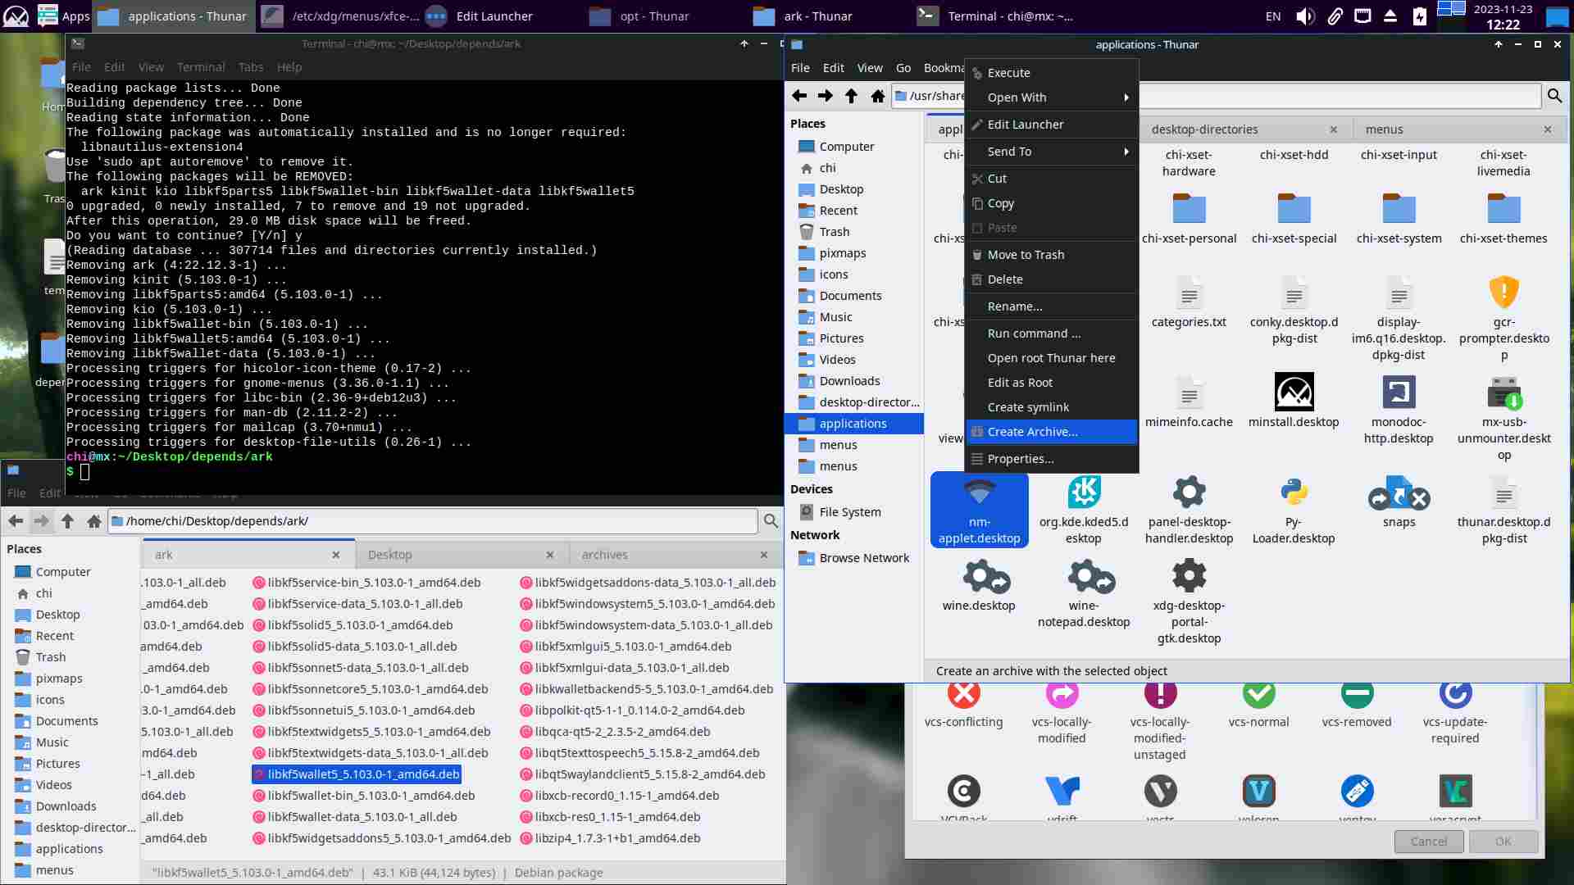1574x885 pixels.
Task: Close the archives tab
Action: pos(763,555)
